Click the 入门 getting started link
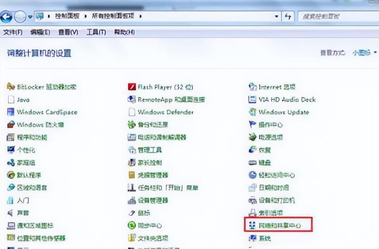 (23, 200)
